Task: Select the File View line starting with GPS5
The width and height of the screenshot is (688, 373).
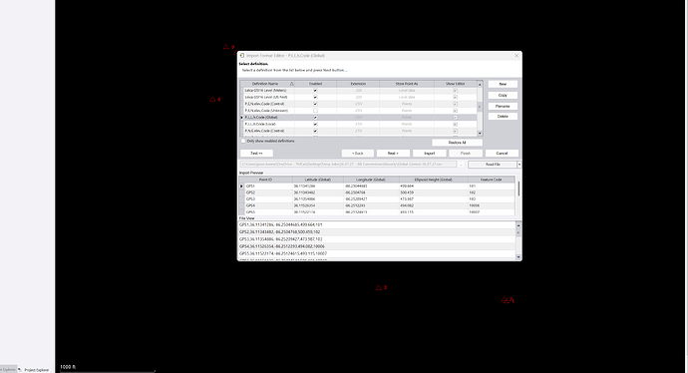Action: 377,253
